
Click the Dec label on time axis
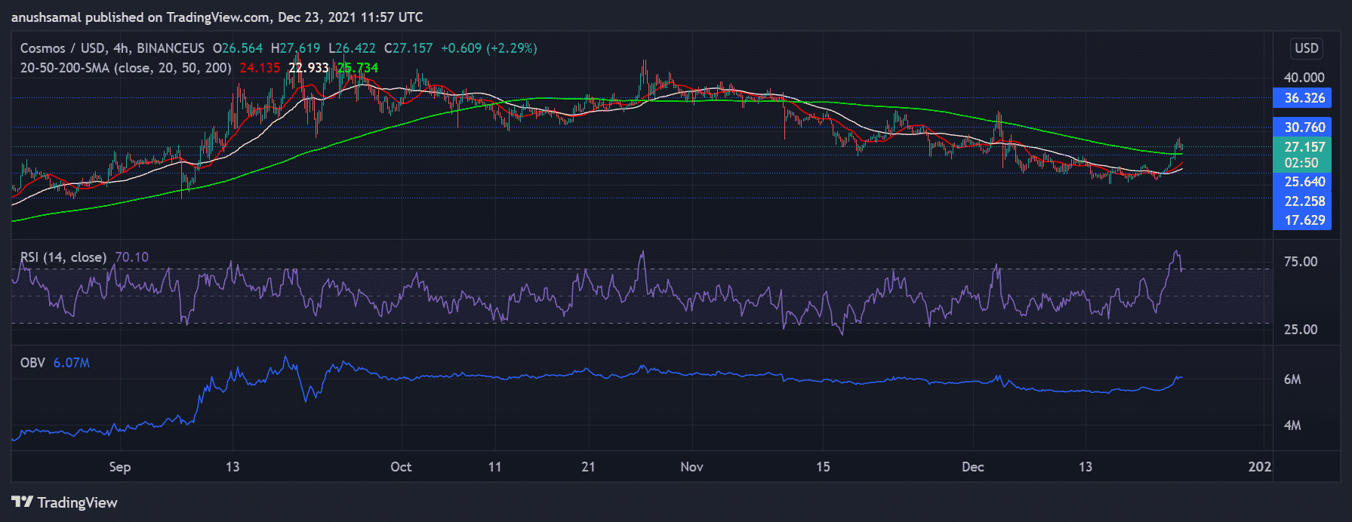(973, 467)
